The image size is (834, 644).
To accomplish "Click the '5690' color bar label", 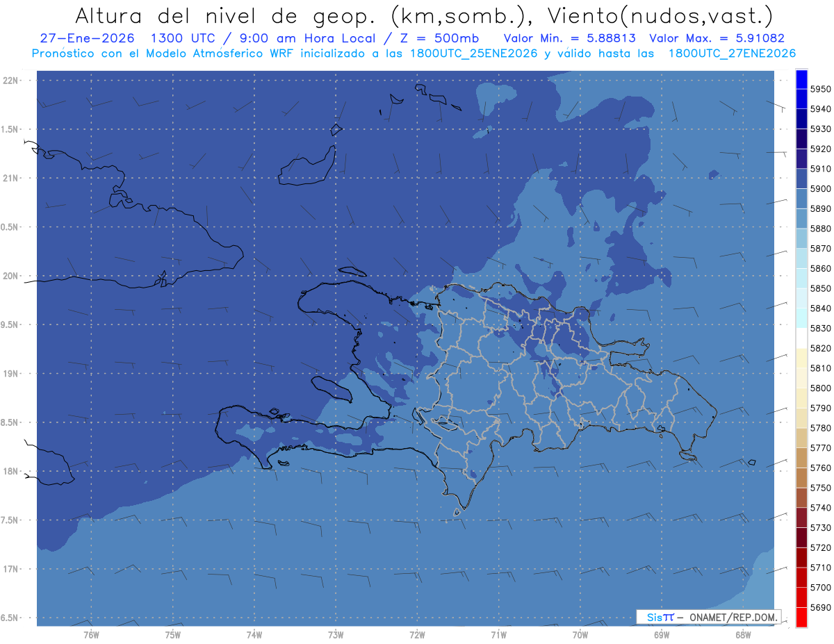I will [820, 607].
